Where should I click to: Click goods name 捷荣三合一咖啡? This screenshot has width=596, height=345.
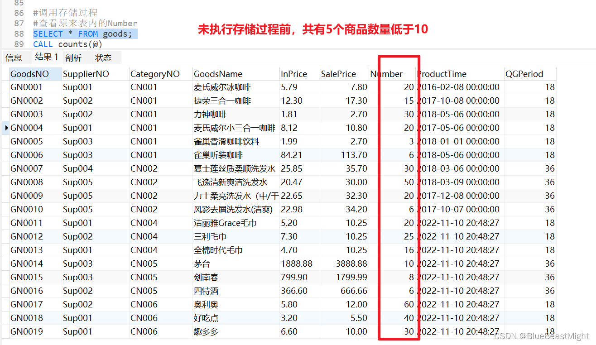222,101
